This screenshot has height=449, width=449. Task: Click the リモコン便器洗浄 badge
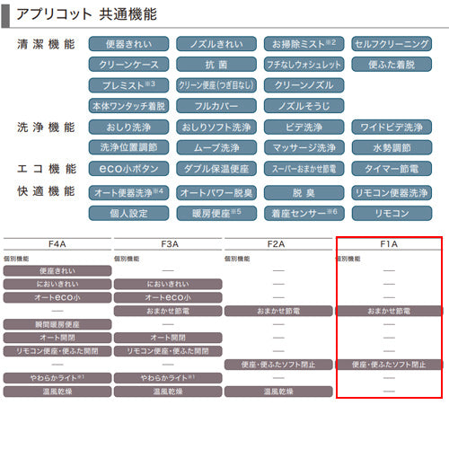(392, 193)
